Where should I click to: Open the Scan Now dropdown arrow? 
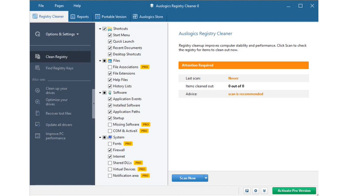click(x=206, y=178)
